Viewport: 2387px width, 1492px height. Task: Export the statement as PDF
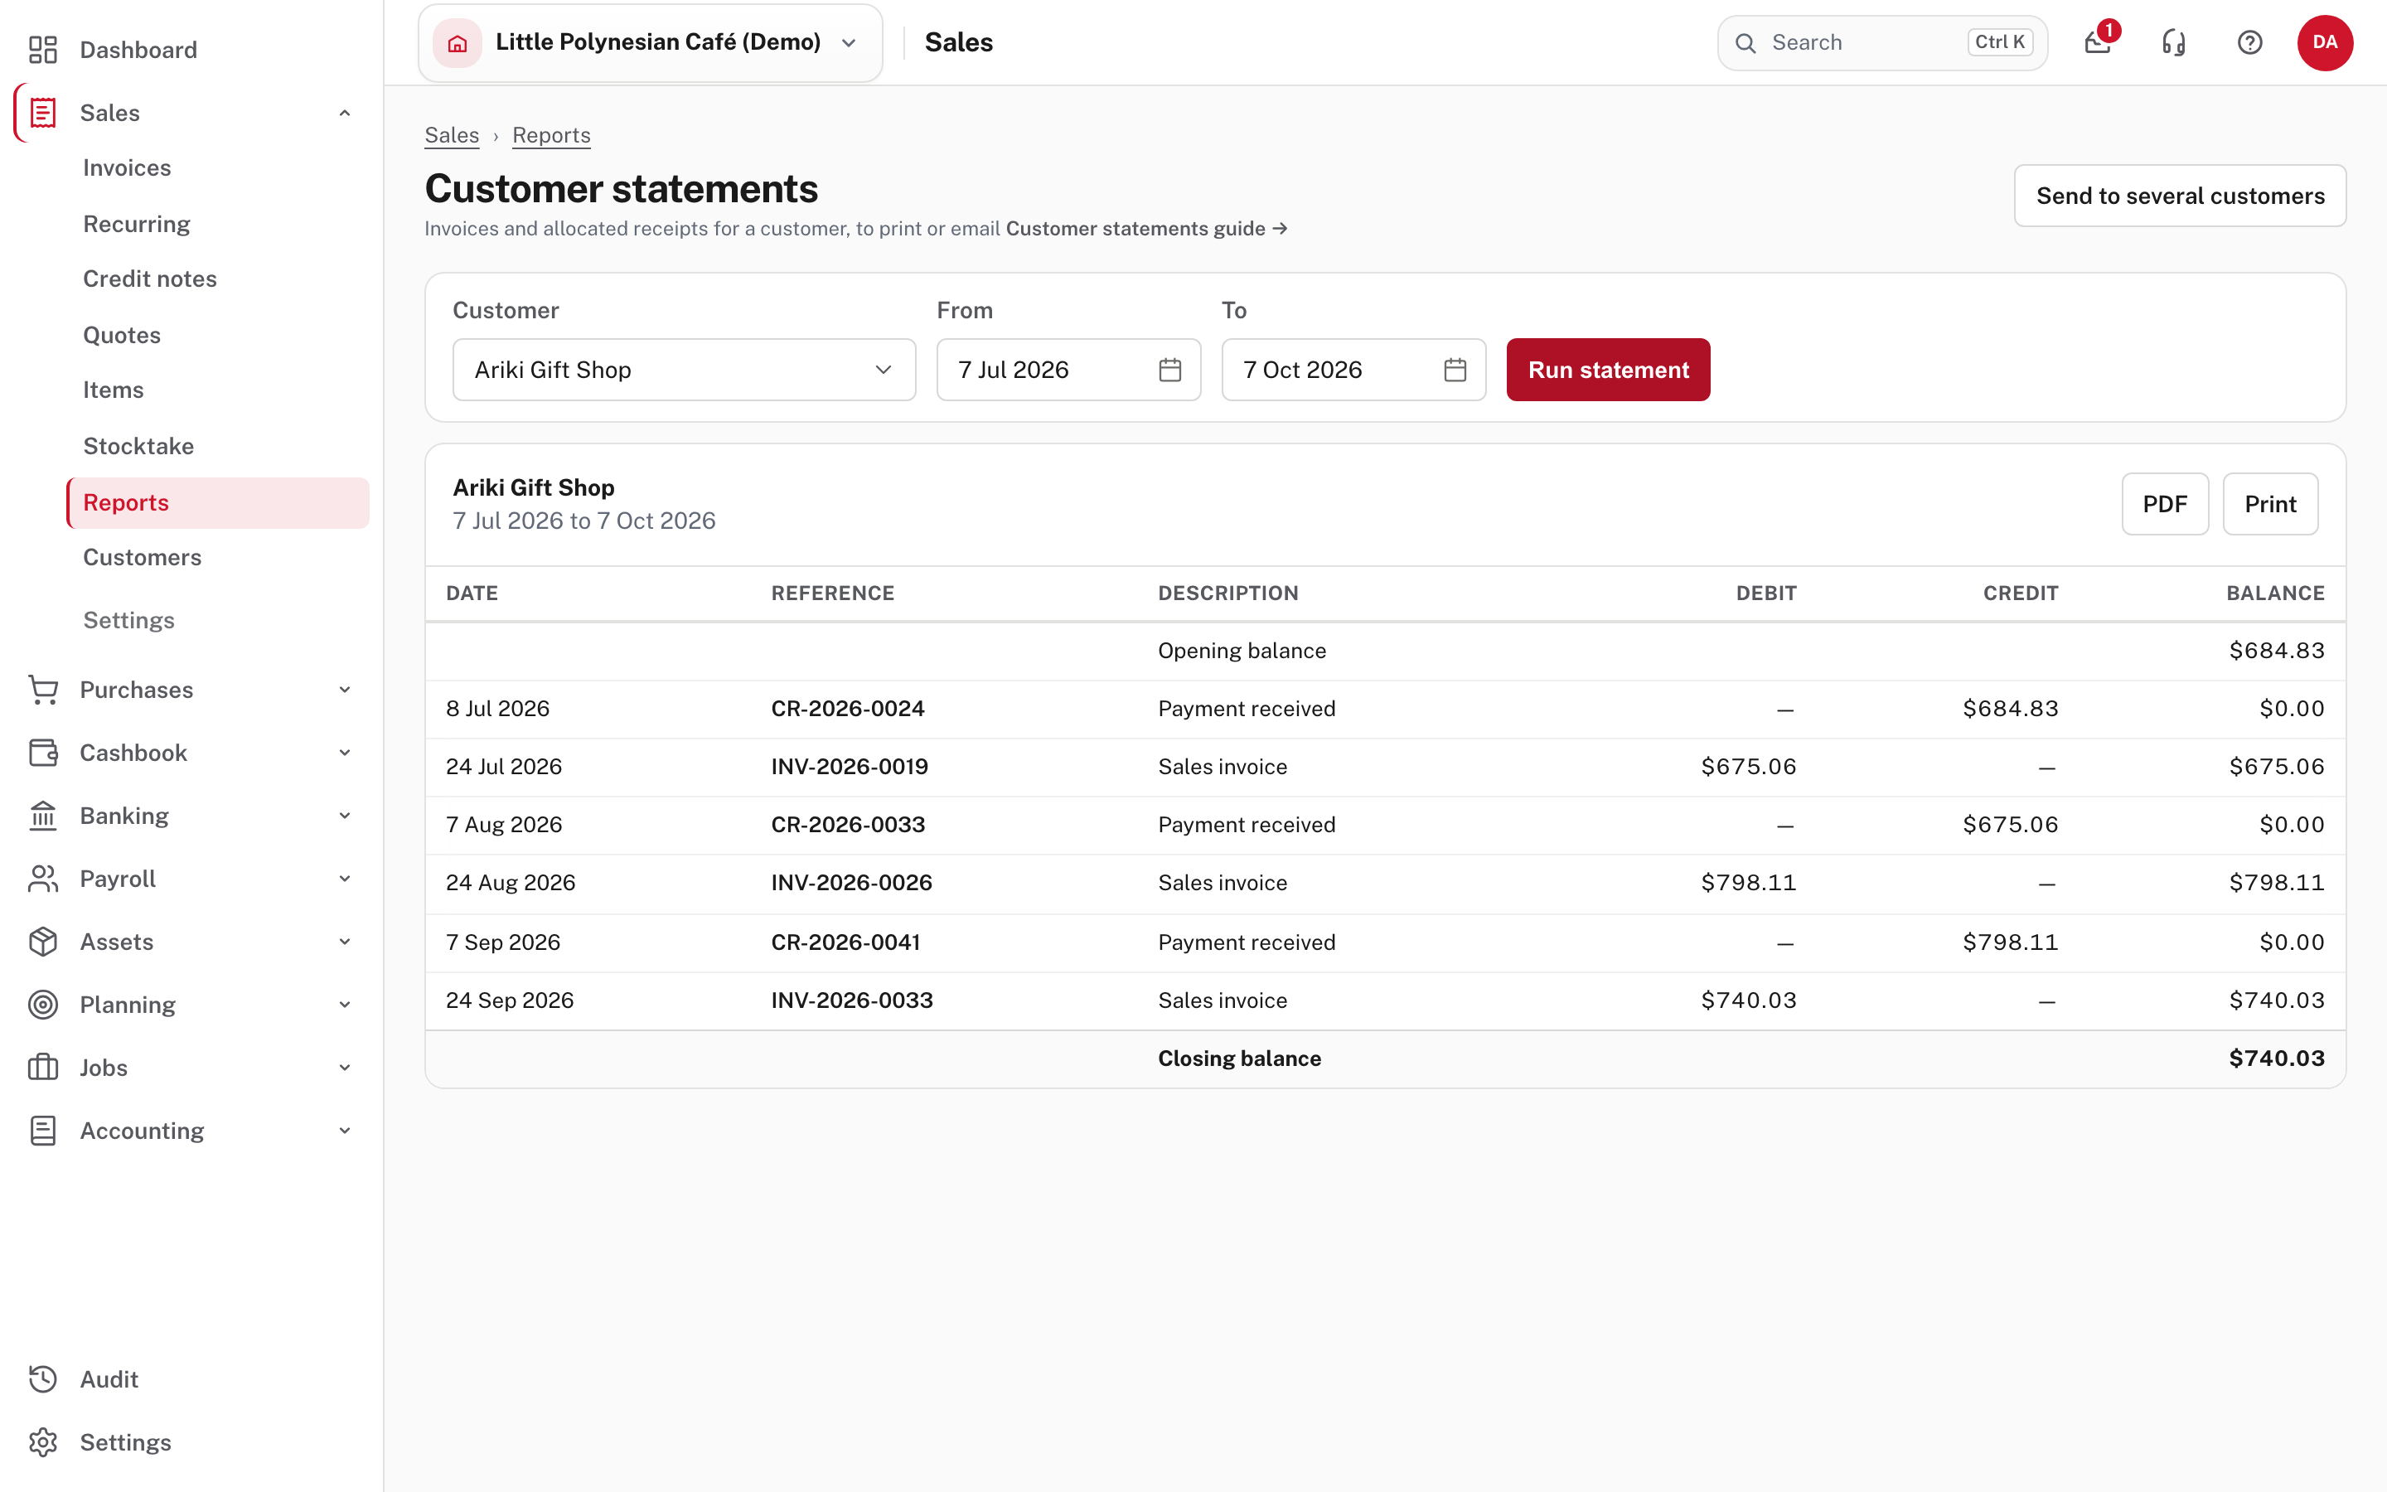[x=2165, y=504]
